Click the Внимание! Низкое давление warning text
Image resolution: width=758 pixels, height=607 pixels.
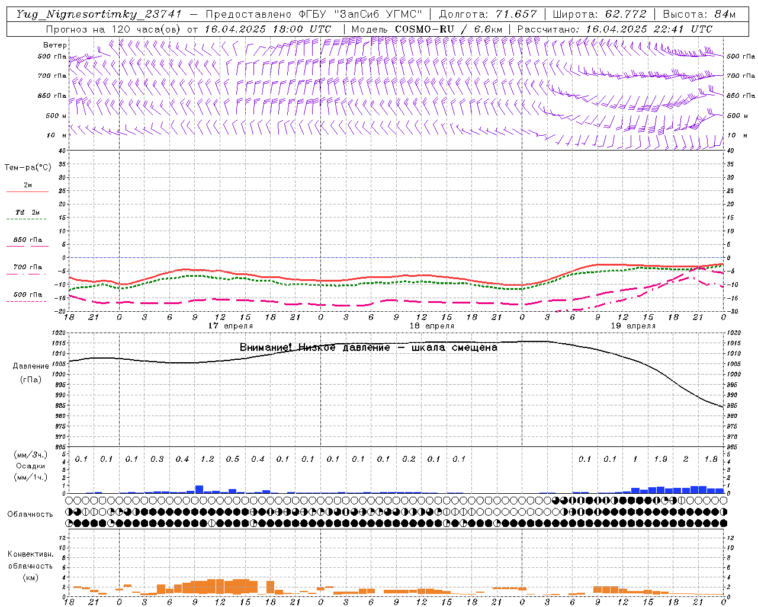coord(368,348)
